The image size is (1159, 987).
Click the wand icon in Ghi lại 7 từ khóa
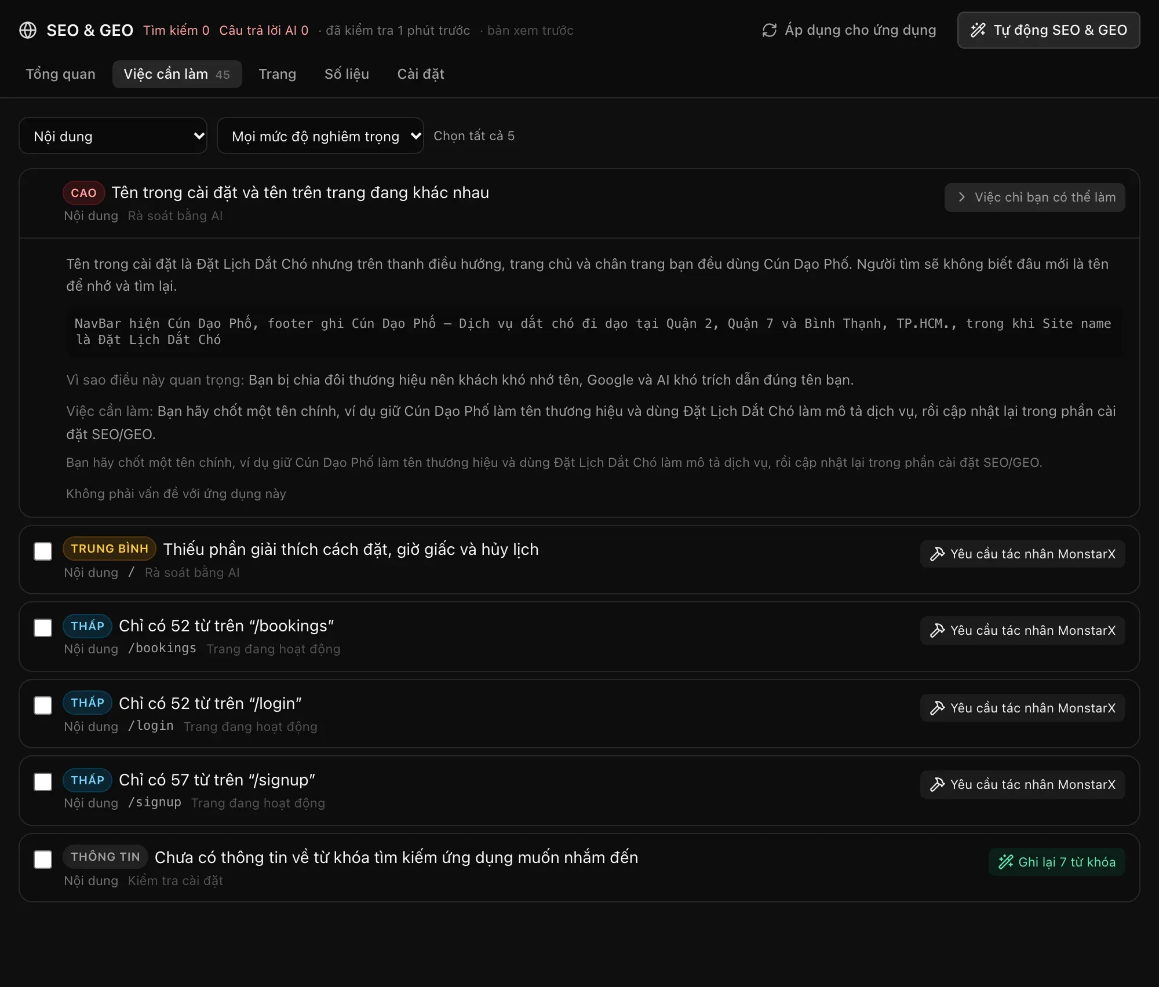click(x=1006, y=862)
